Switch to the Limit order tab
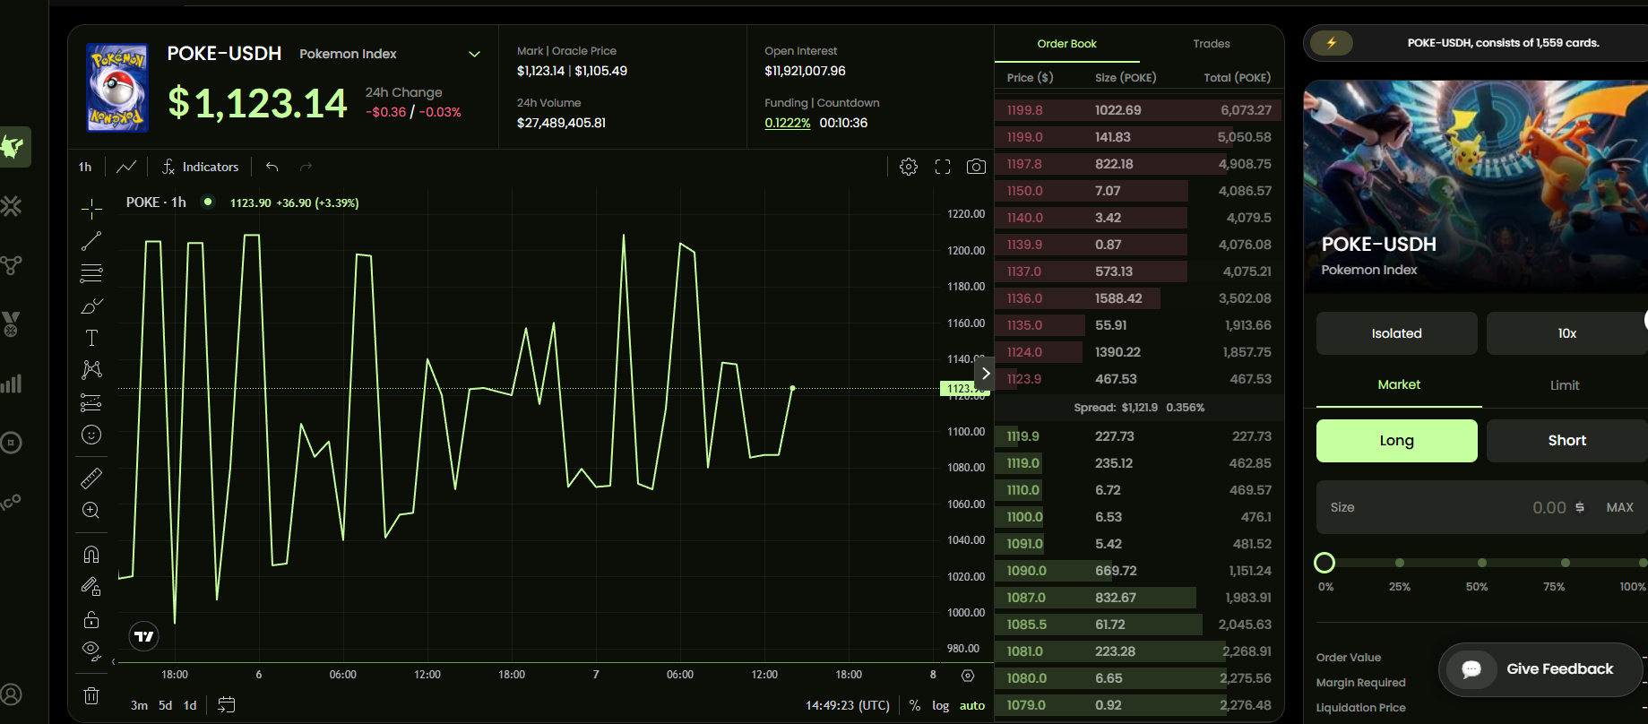 coord(1564,385)
